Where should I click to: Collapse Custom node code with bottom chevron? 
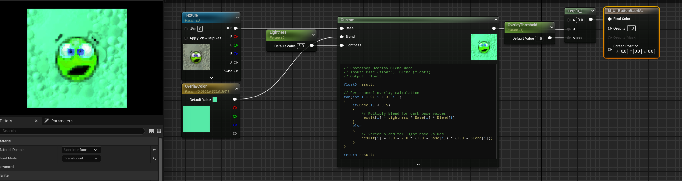418,164
